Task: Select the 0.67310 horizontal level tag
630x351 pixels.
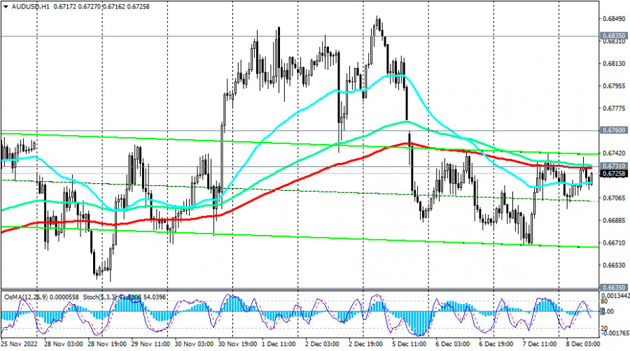Action: (x=612, y=166)
